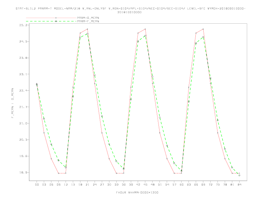Click the 60 forecast hour tick label
This screenshot has height=201, width=261.
pyautogui.click(x=182, y=185)
